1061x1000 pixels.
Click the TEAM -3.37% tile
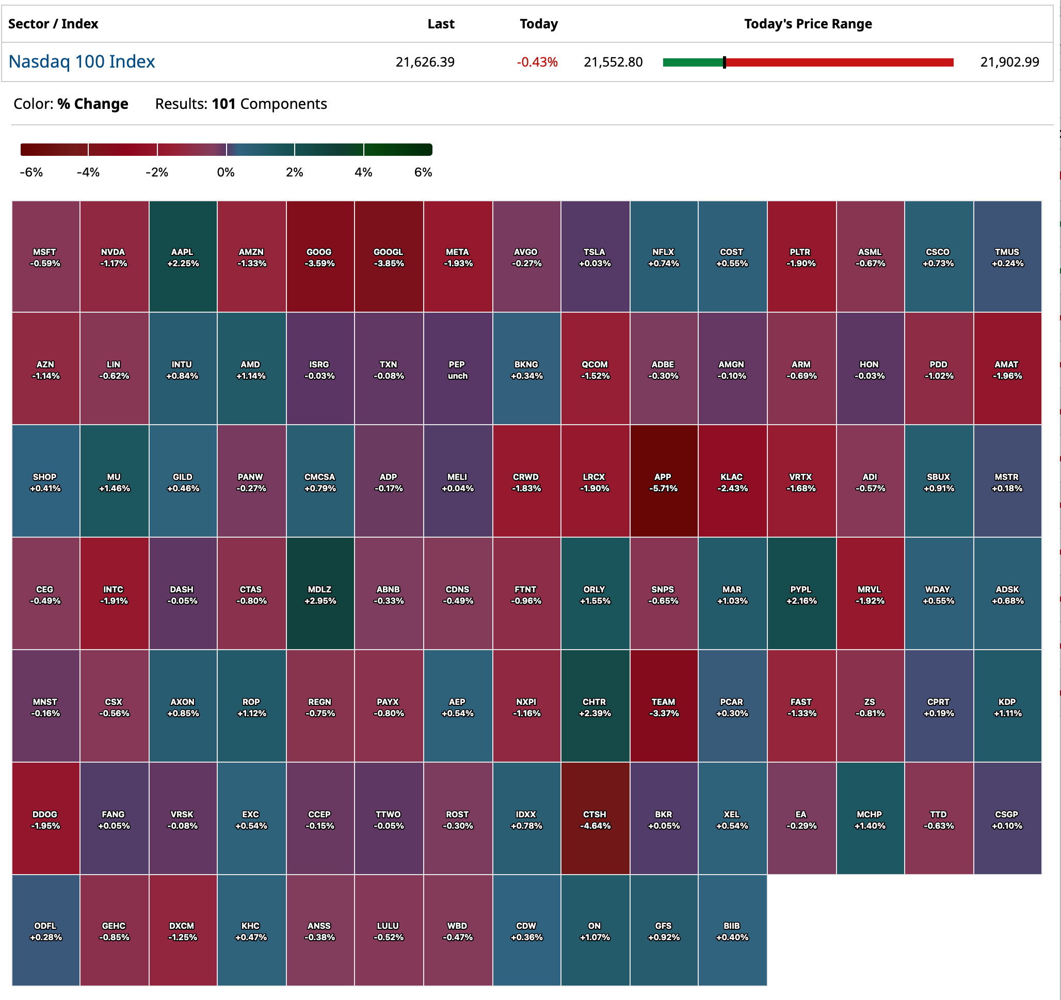(663, 706)
